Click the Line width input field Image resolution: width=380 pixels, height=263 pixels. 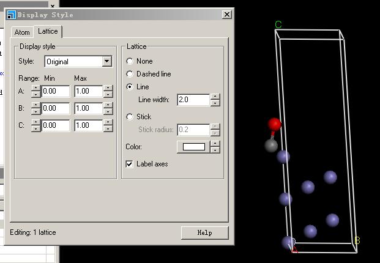point(193,100)
